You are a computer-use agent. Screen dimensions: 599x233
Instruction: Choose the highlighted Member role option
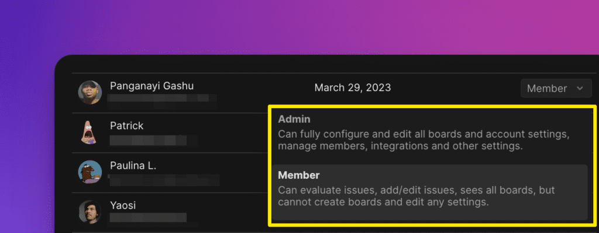(x=430, y=192)
